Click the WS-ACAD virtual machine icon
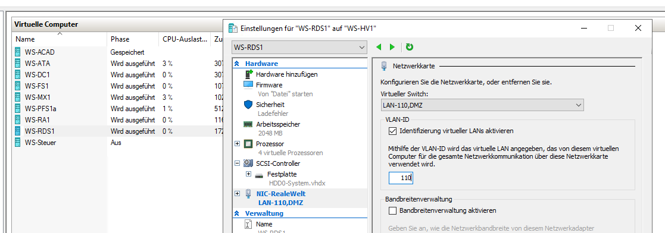Screen dimensions: 665x233 tap(18, 52)
